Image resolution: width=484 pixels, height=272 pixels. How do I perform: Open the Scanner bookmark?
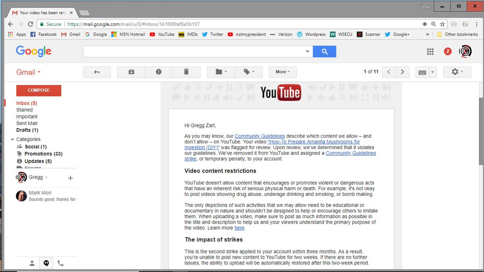(x=369, y=34)
